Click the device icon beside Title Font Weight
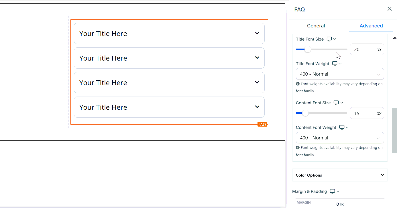 [335, 64]
